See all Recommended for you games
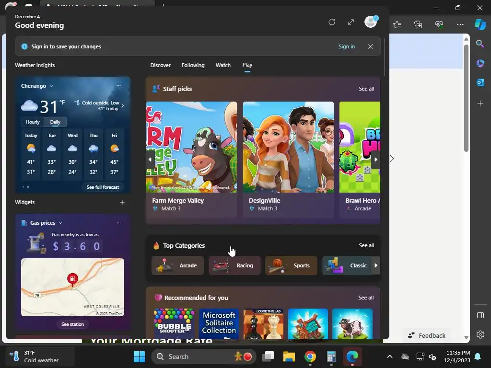 pos(366,298)
